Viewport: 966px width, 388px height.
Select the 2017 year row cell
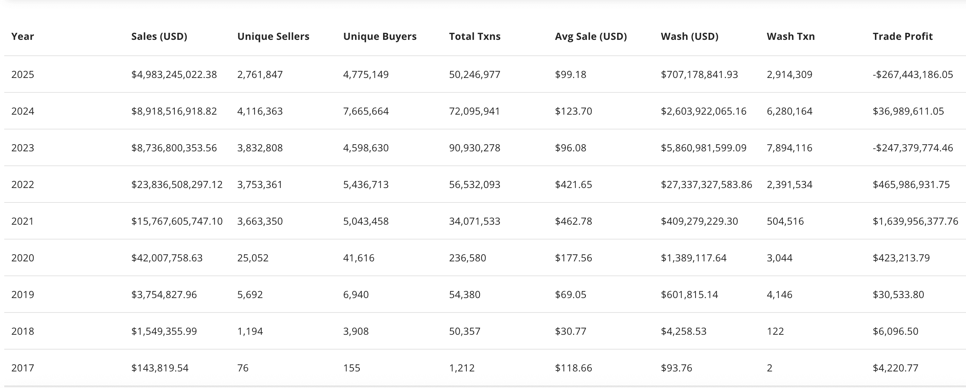[23, 368]
